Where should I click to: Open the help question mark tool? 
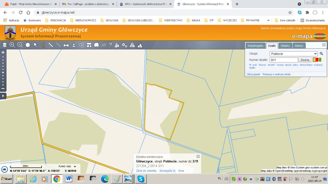pyautogui.click(x=110, y=45)
